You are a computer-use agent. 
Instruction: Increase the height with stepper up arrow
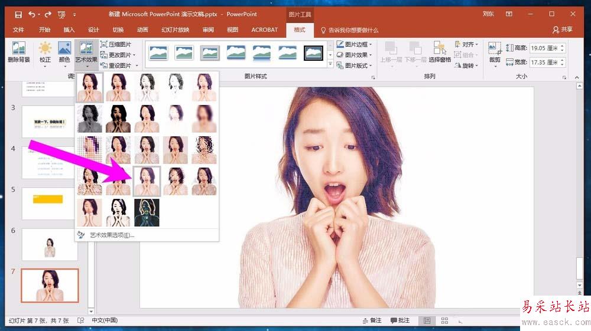(x=563, y=46)
